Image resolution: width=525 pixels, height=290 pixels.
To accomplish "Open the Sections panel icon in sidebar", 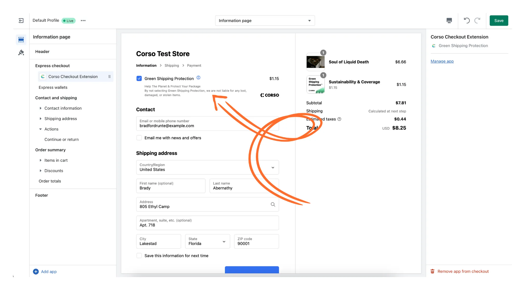I will coord(21,39).
